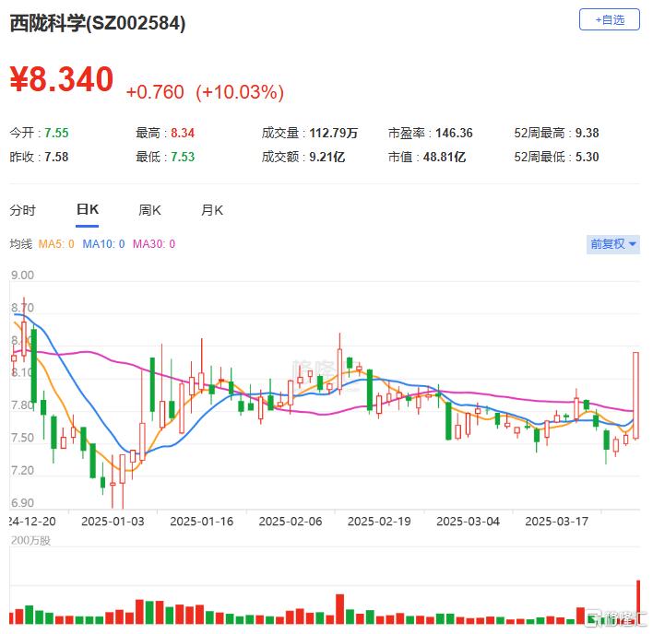Viewport: 653px width, 634px height.
Task: Click the 2025-02-06 date axis label
Action: click(291, 522)
